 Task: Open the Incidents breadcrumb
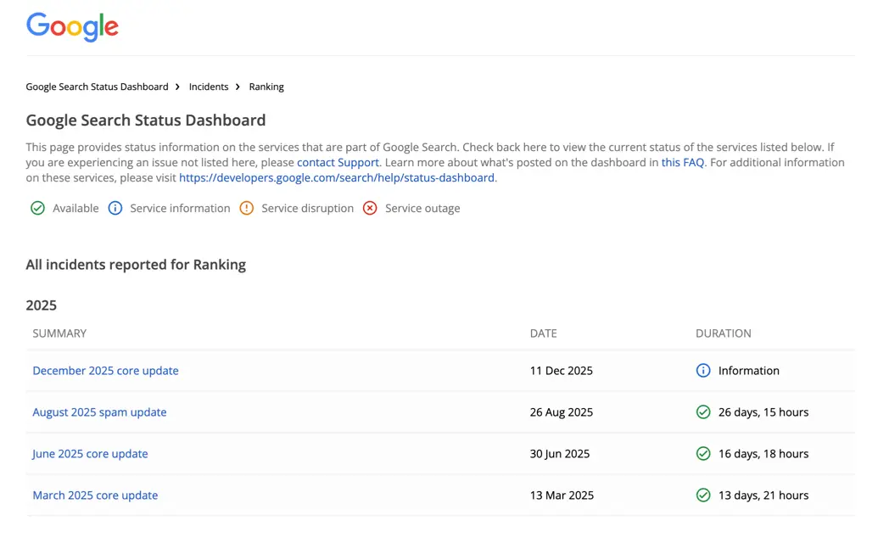pos(208,87)
